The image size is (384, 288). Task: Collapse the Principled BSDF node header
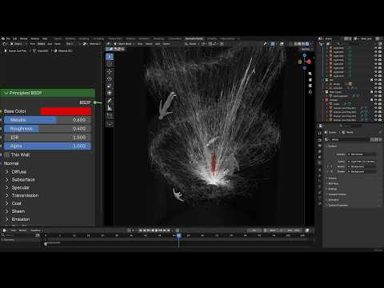click(6, 93)
